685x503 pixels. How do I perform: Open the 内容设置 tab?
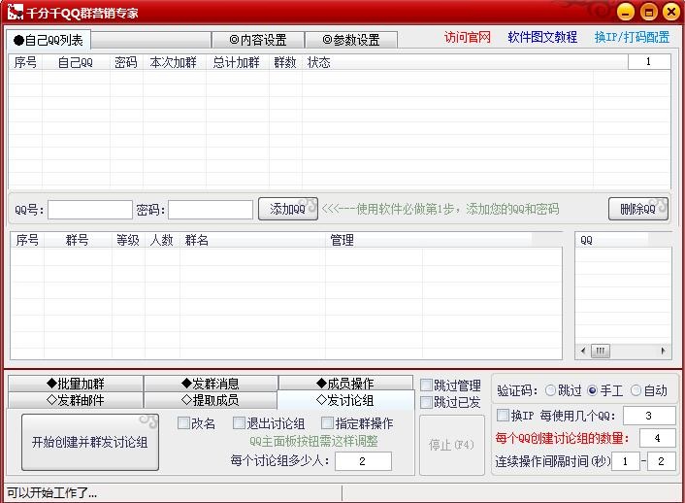pyautogui.click(x=258, y=40)
